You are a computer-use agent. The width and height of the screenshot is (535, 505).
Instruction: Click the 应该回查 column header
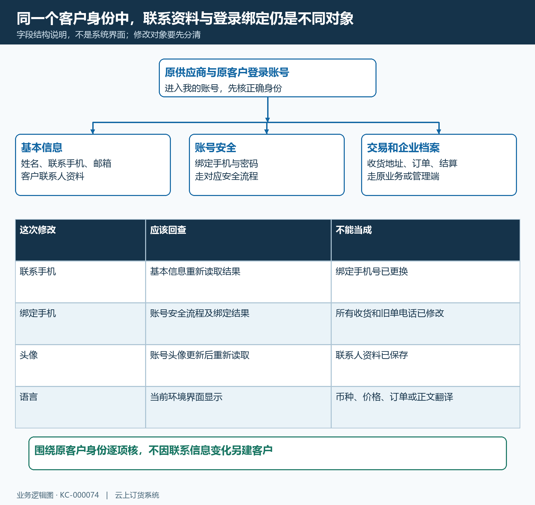[x=238, y=240]
